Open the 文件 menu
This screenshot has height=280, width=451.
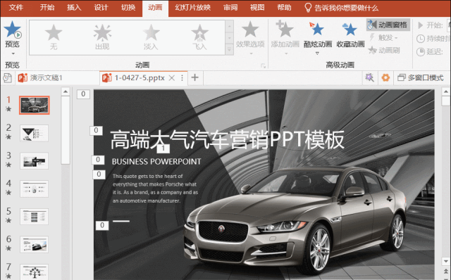pos(16,8)
